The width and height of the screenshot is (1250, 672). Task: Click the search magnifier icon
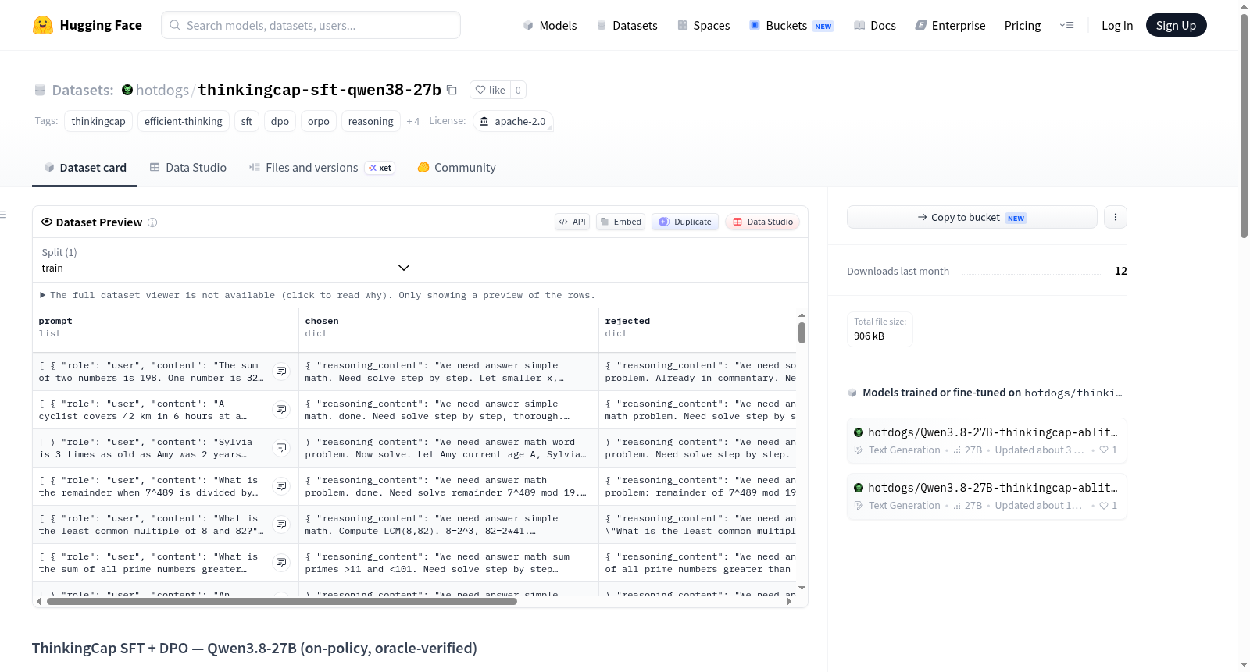176,25
